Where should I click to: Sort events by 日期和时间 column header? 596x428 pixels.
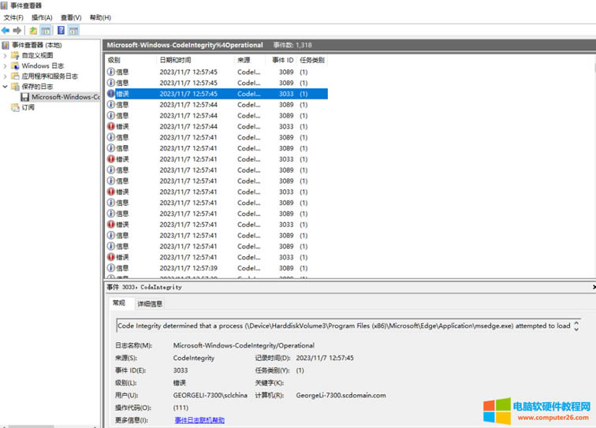[175, 60]
